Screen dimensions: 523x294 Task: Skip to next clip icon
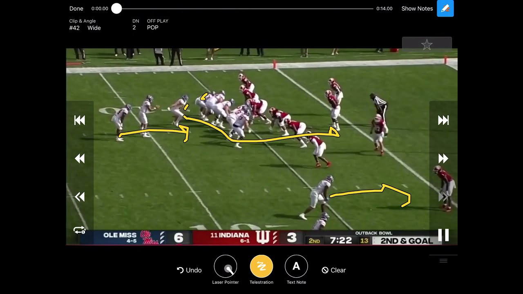[x=443, y=120]
